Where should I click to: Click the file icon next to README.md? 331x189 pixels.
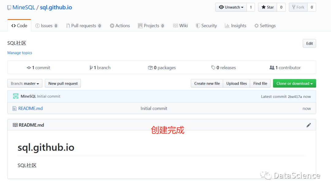tap(14, 109)
